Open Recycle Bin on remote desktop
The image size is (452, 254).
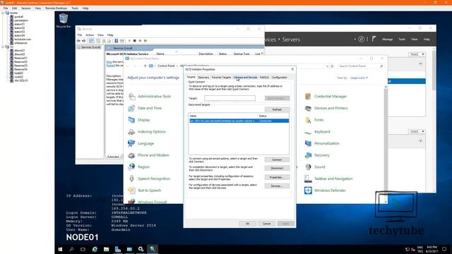pos(64,20)
